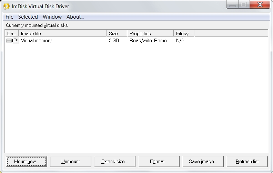Sort by the Properties column header

[150, 33]
